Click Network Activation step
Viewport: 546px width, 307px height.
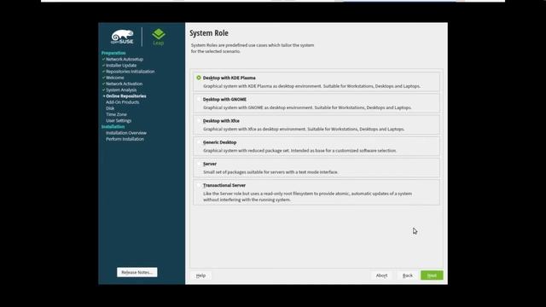[x=124, y=84]
